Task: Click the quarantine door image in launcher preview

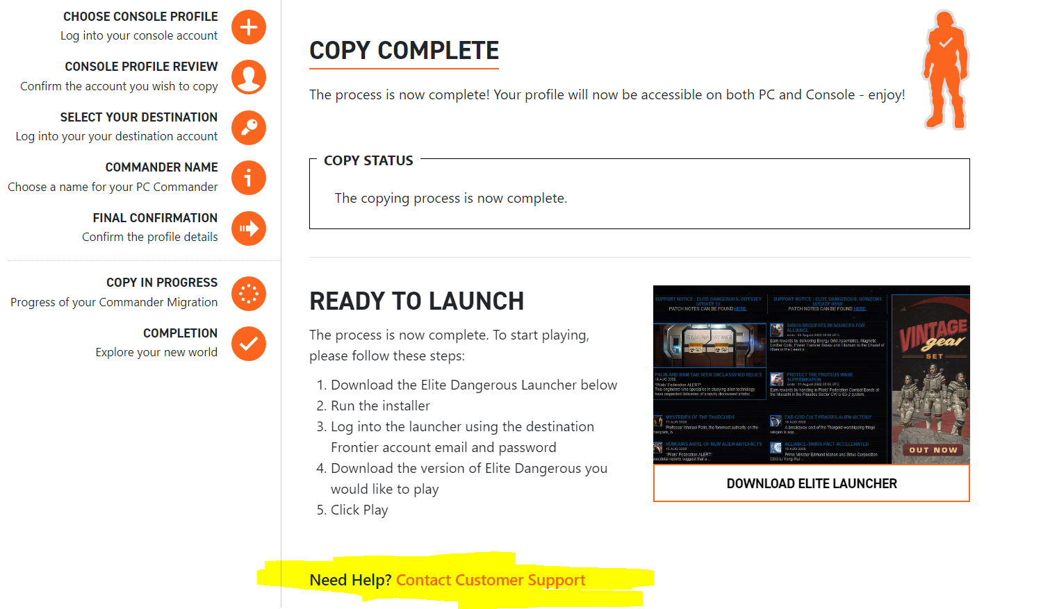Action: point(710,345)
